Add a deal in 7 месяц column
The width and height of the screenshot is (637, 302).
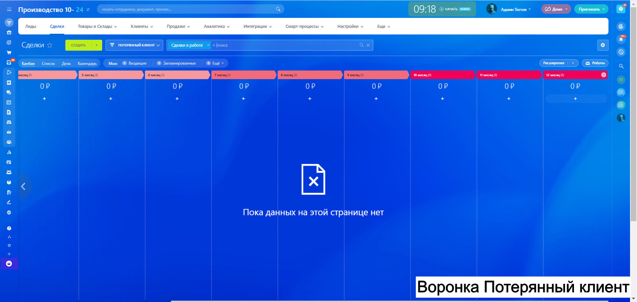click(x=244, y=99)
